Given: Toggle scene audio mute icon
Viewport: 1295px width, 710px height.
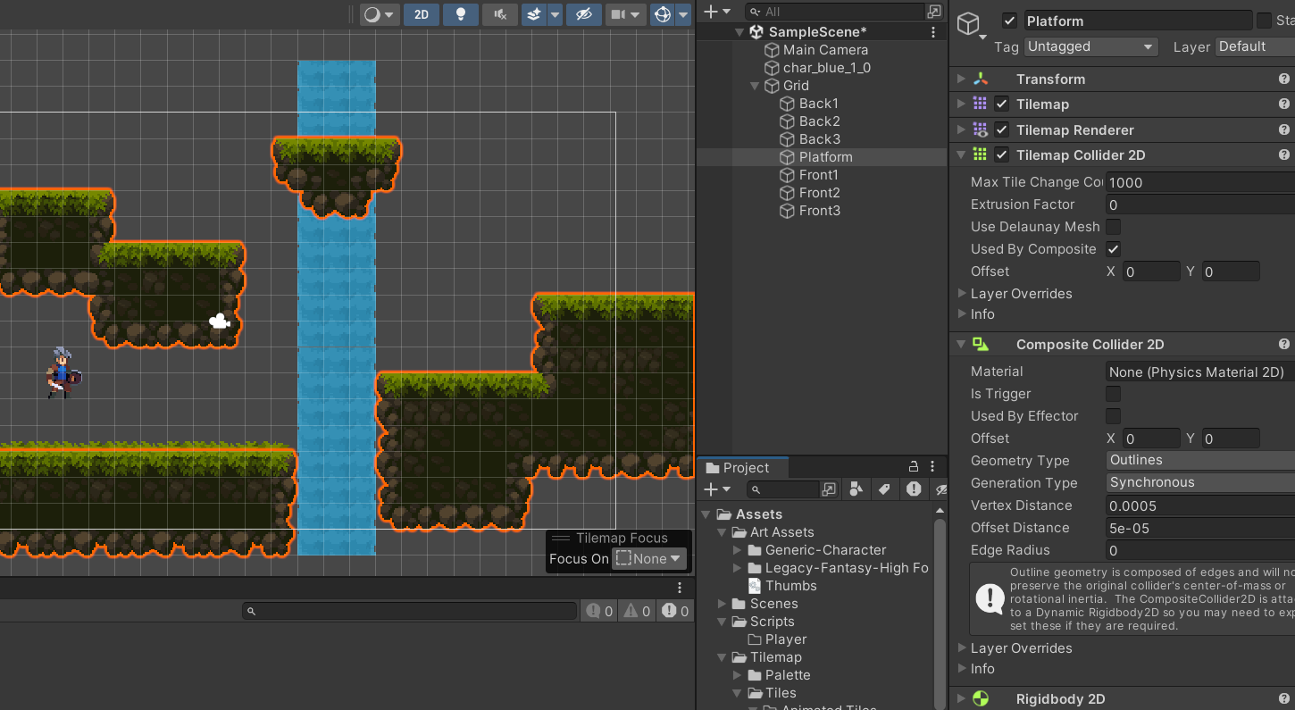Looking at the screenshot, I should pyautogui.click(x=500, y=14).
